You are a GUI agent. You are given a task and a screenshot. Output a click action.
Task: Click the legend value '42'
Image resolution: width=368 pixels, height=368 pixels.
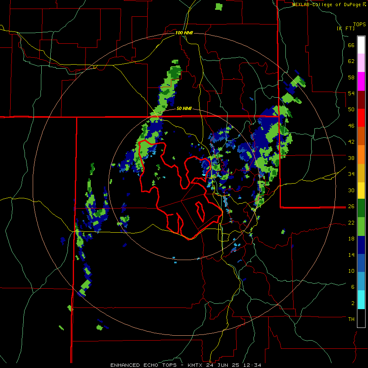pyautogui.click(x=351, y=142)
